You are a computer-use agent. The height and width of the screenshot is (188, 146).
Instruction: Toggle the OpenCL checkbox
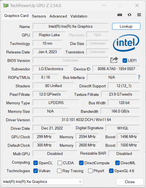coord(36,163)
